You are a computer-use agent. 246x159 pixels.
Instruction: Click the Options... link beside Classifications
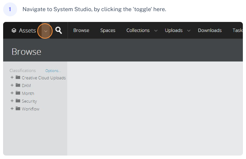(53, 71)
